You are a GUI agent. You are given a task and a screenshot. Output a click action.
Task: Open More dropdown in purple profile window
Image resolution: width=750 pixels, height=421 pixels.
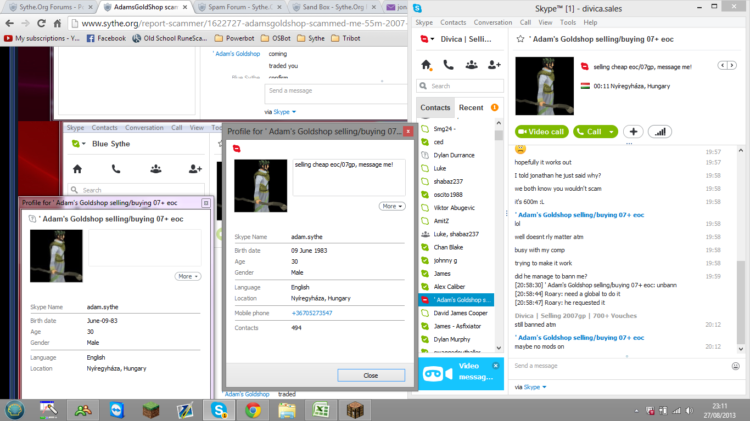point(188,276)
